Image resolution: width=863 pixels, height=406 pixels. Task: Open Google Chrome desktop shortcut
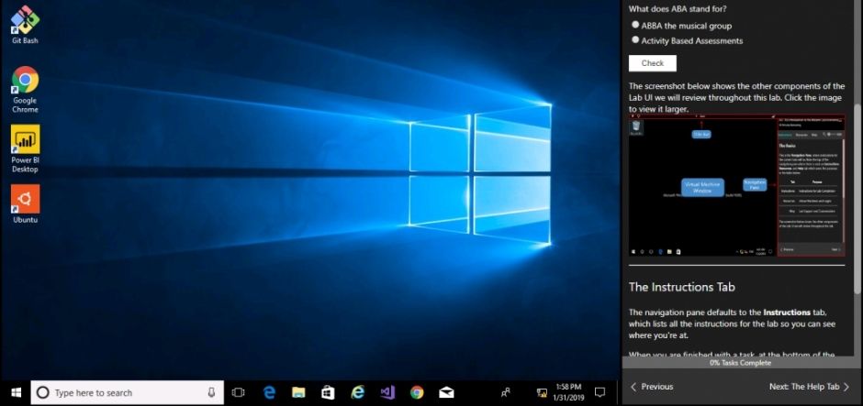(x=25, y=86)
